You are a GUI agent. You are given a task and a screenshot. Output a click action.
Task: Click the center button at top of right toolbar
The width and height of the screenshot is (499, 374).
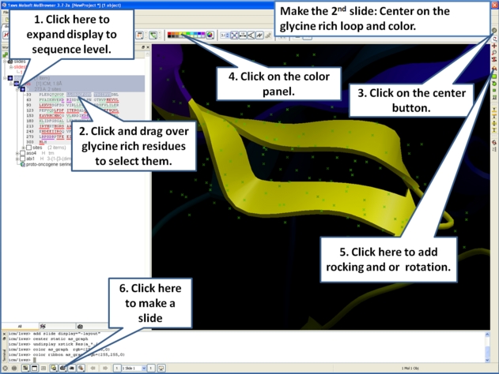point(494,31)
